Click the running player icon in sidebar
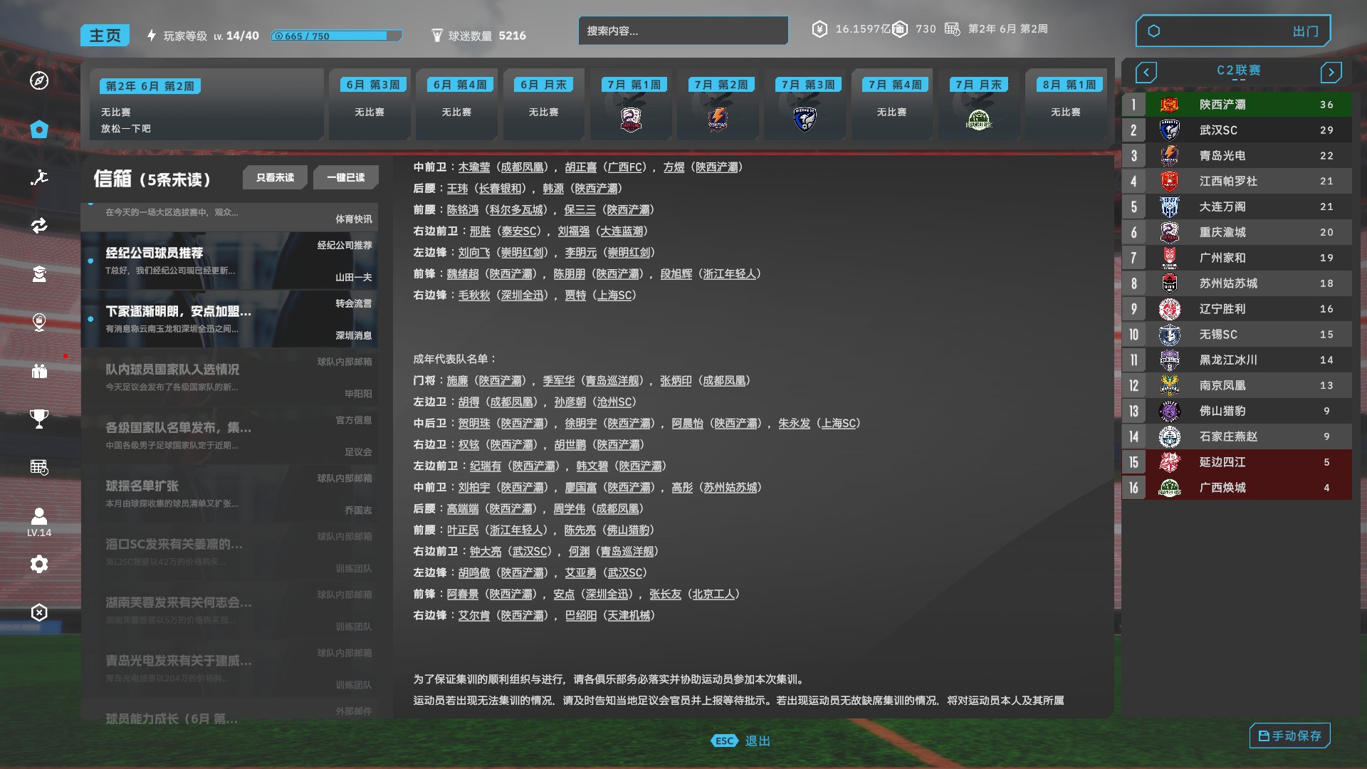 coord(39,177)
